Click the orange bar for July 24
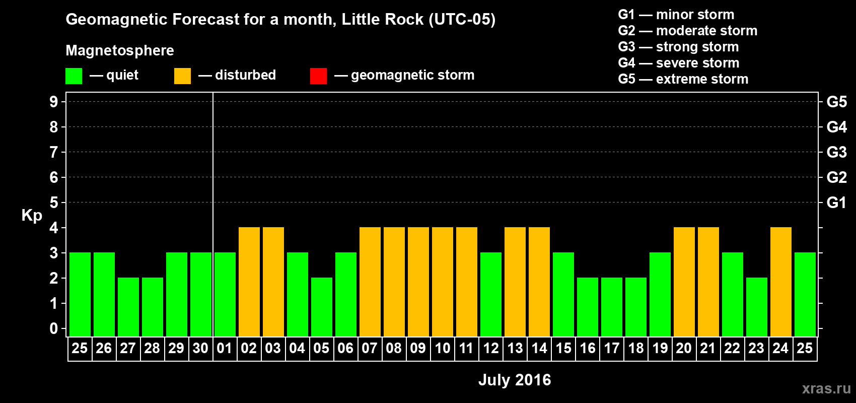The height and width of the screenshot is (403, 856). click(781, 282)
